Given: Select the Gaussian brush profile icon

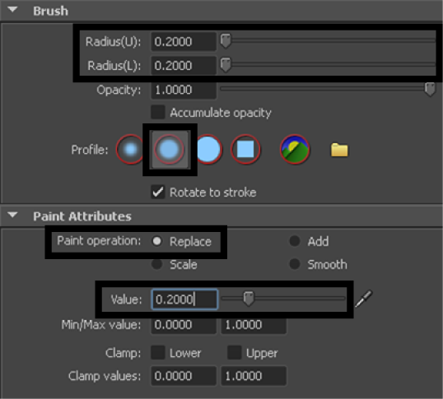Looking at the screenshot, I should tap(130, 149).
